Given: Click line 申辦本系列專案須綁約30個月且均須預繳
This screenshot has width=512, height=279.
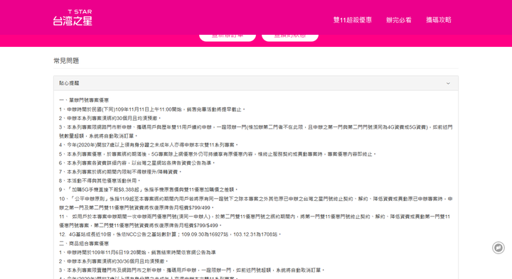Looking at the screenshot, I should click(x=110, y=119).
